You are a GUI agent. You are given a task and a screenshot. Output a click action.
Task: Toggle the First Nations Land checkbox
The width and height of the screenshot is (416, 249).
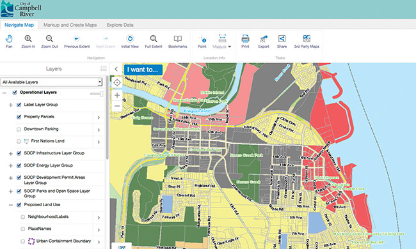[19, 141]
